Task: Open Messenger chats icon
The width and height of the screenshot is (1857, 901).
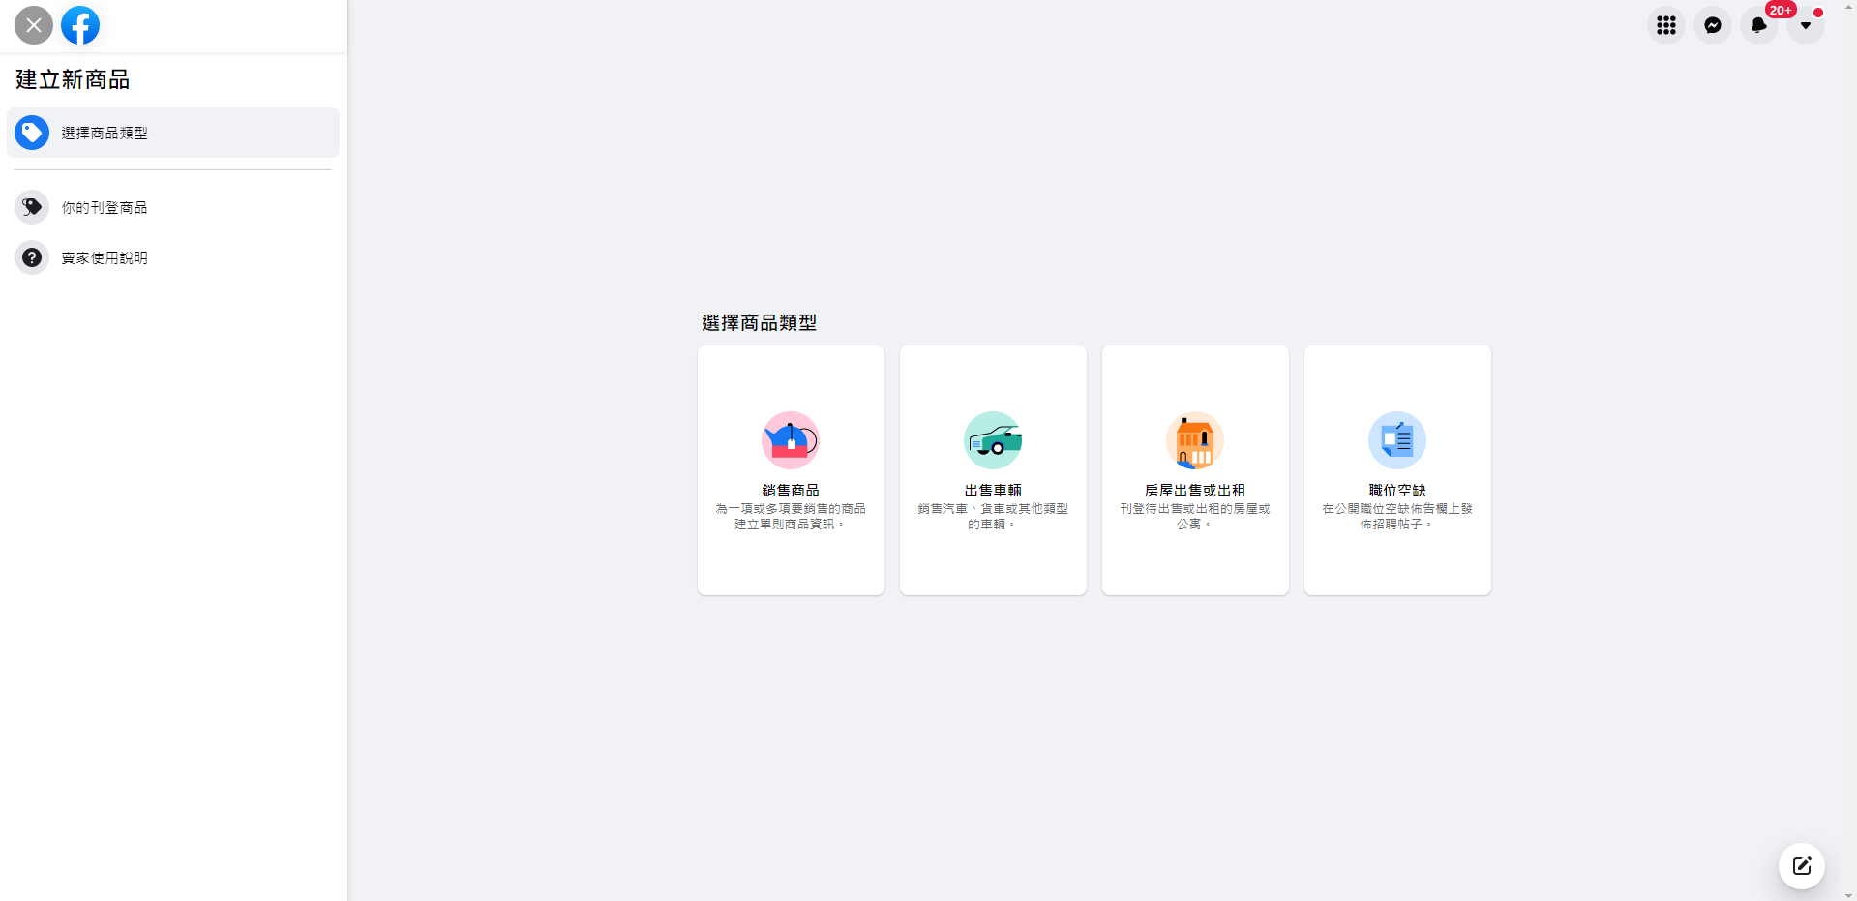Action: pos(1712,25)
